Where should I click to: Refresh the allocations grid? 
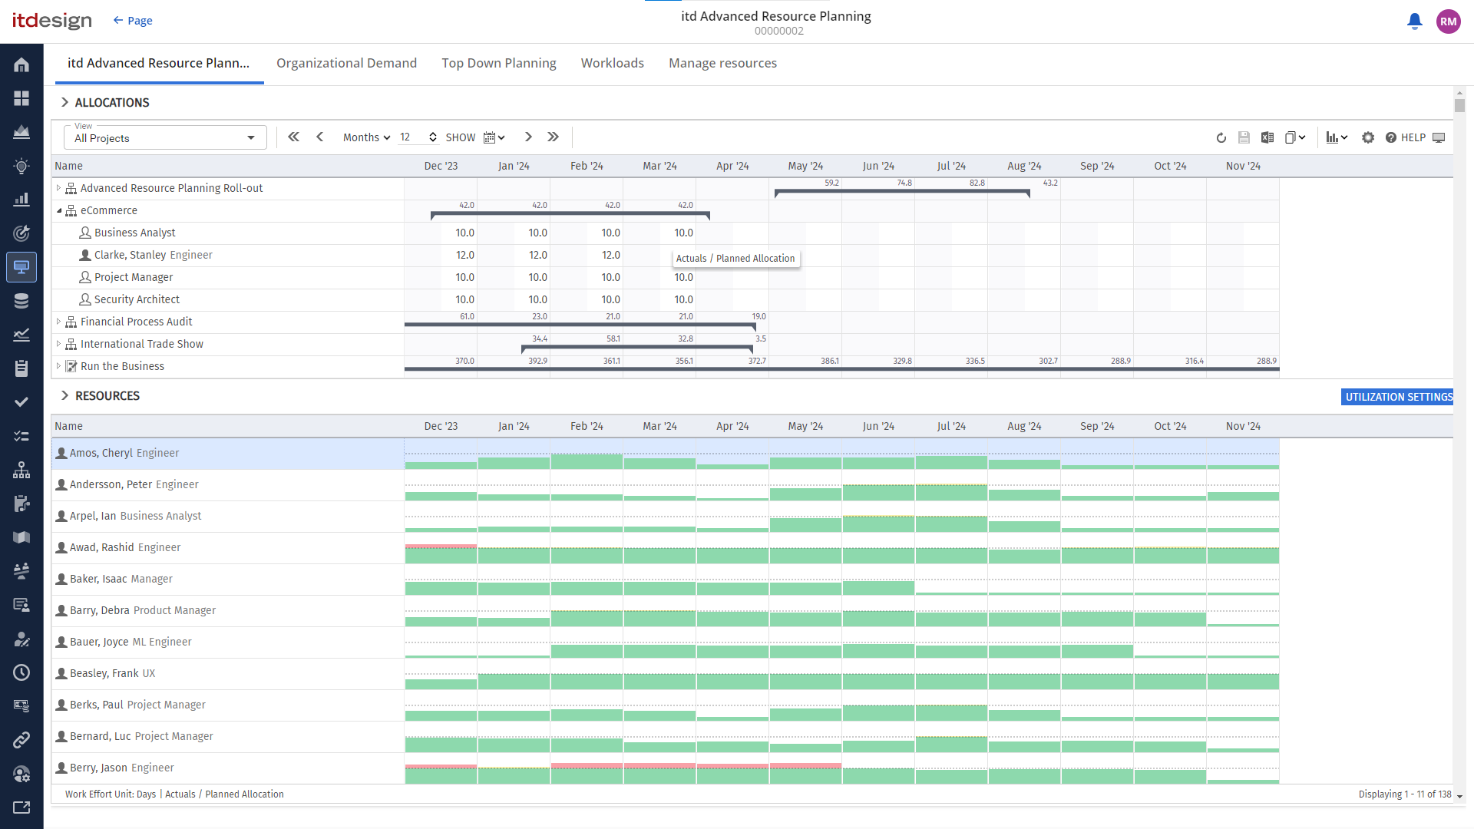pos(1221,137)
